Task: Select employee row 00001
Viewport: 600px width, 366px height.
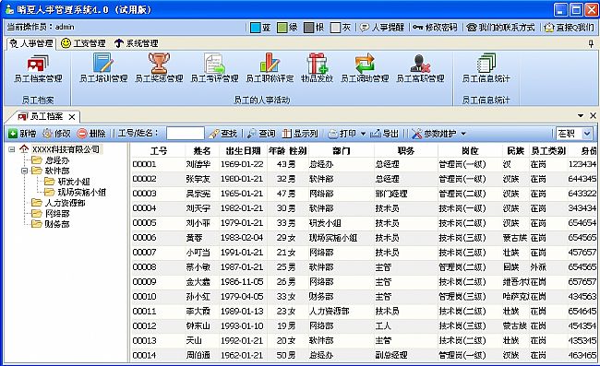Action: (364, 164)
